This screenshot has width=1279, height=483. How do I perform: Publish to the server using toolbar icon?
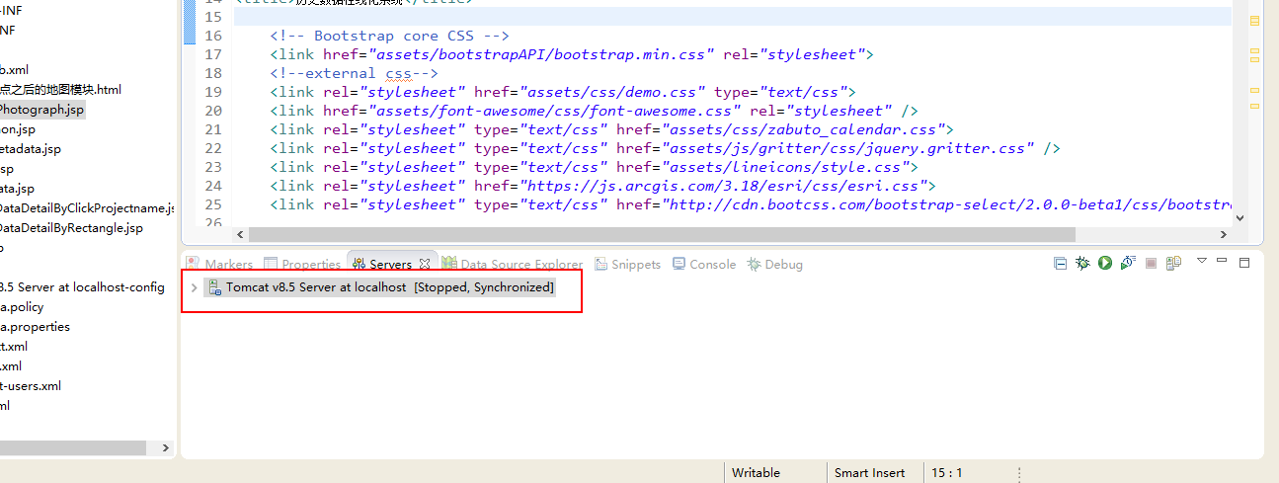pyautogui.click(x=1173, y=264)
